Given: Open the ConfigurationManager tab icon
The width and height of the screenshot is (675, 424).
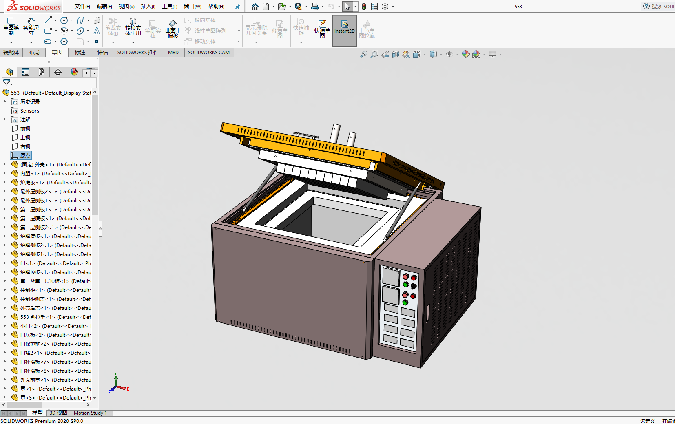Looking at the screenshot, I should [42, 72].
